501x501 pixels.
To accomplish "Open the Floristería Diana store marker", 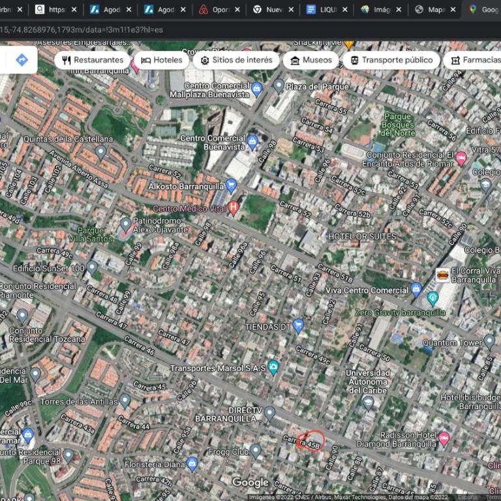I will pyautogui.click(x=192, y=464).
